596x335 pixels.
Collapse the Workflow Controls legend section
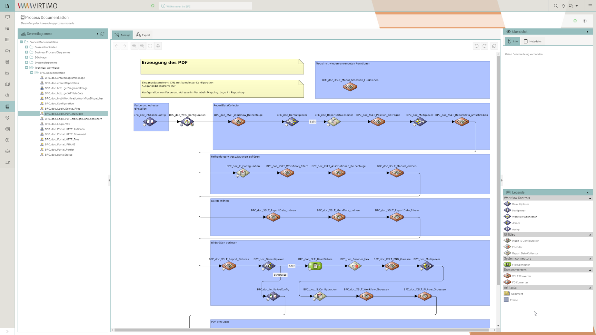(590, 198)
